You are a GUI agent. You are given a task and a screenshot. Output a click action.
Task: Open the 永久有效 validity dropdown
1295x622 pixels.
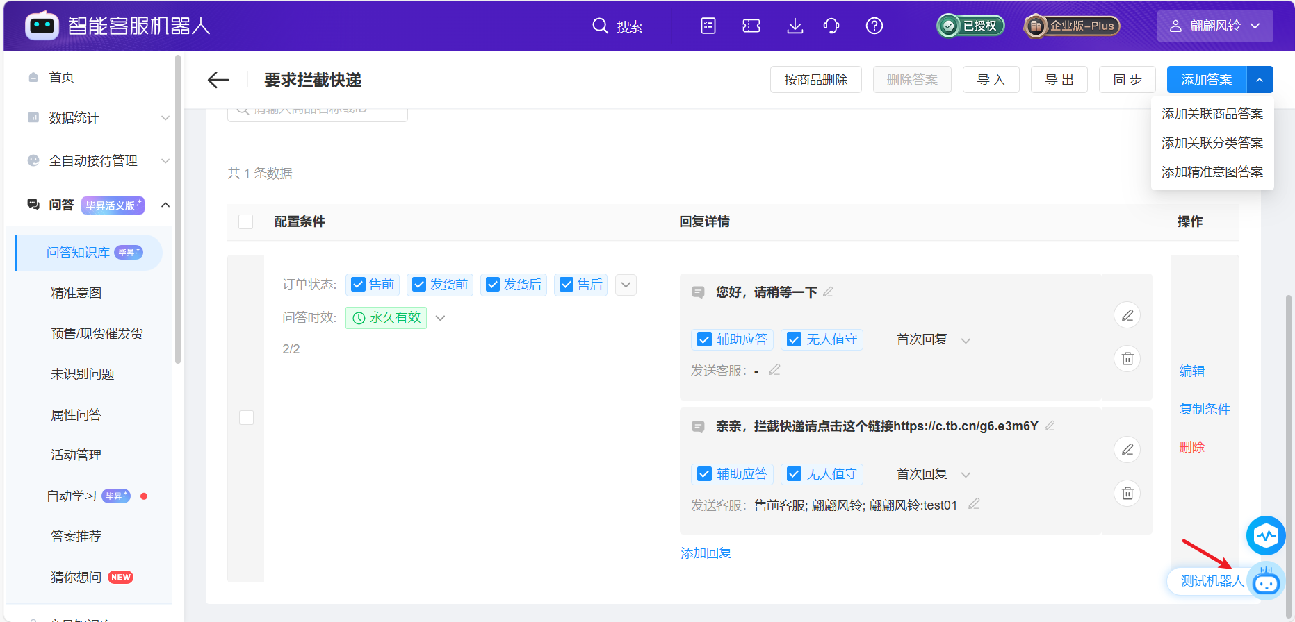(x=440, y=318)
